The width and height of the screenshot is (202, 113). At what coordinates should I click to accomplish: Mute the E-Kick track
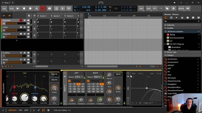tap(28, 27)
